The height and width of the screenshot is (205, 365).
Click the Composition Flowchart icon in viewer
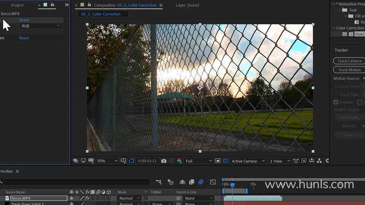[x=319, y=161]
